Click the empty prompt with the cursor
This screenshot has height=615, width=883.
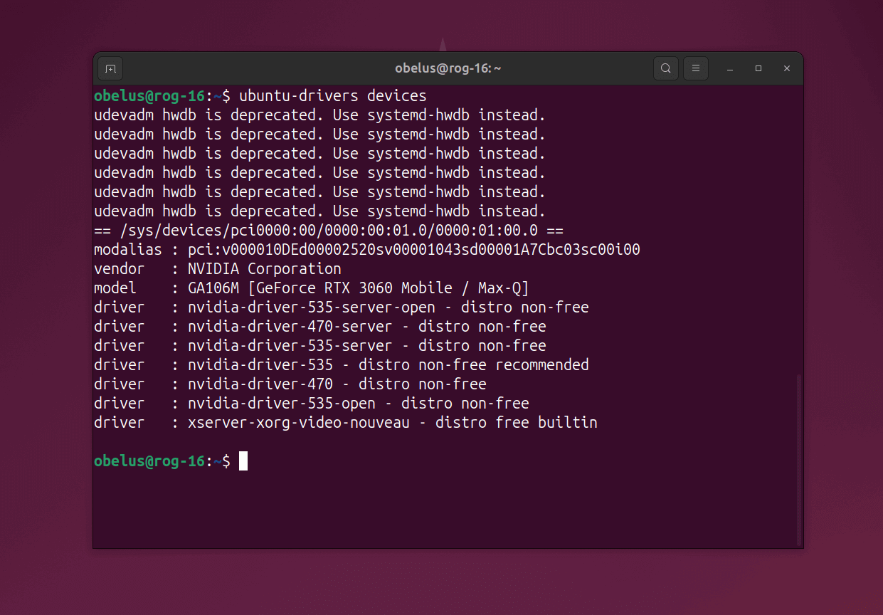(171, 461)
